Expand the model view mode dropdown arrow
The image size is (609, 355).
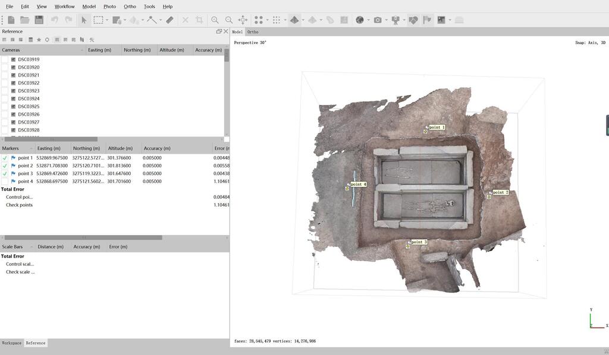pos(303,20)
